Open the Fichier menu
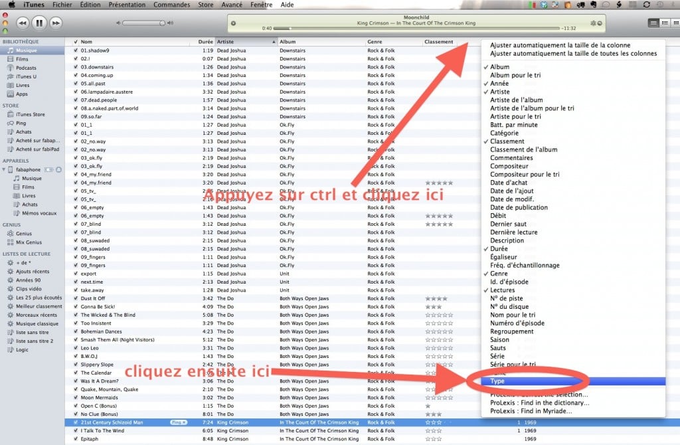Screen dimensions: 680x445 click(x=62, y=5)
